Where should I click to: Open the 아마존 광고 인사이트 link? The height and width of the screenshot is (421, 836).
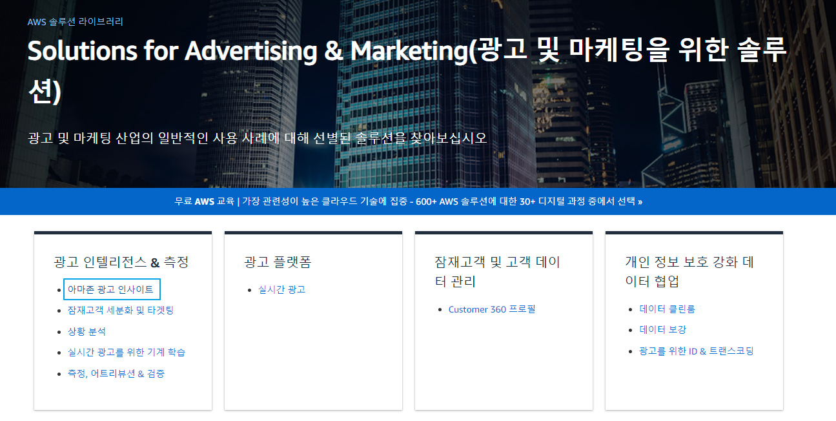coord(110,289)
